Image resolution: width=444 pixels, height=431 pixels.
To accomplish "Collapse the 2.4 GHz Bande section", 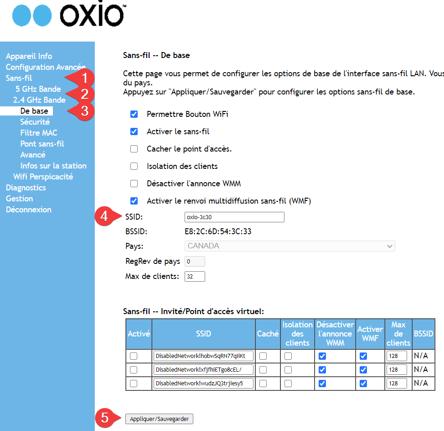I will click(39, 100).
